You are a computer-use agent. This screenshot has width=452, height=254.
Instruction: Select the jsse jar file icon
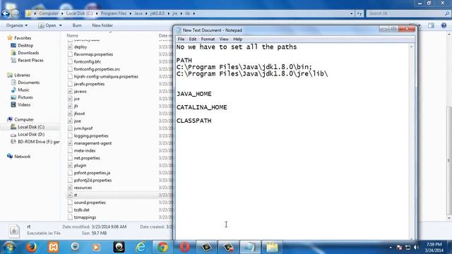[70, 121]
